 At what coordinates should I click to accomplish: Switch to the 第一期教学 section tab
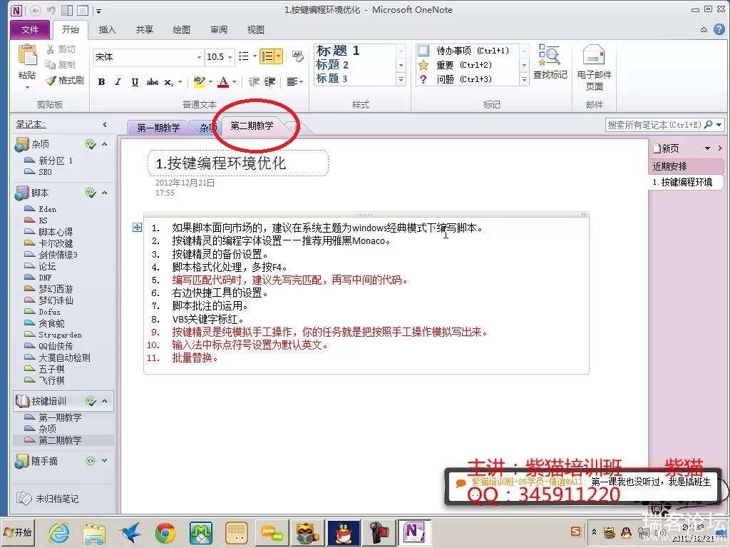[x=158, y=128]
